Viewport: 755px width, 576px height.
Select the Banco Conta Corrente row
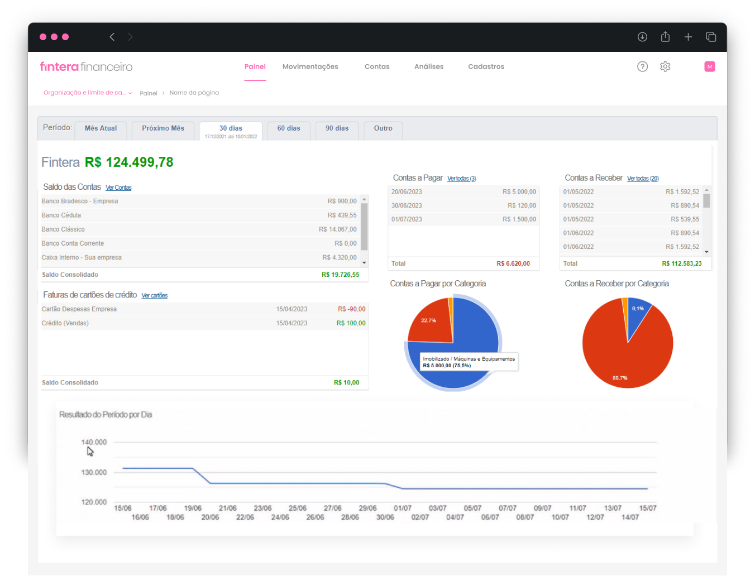click(200, 243)
